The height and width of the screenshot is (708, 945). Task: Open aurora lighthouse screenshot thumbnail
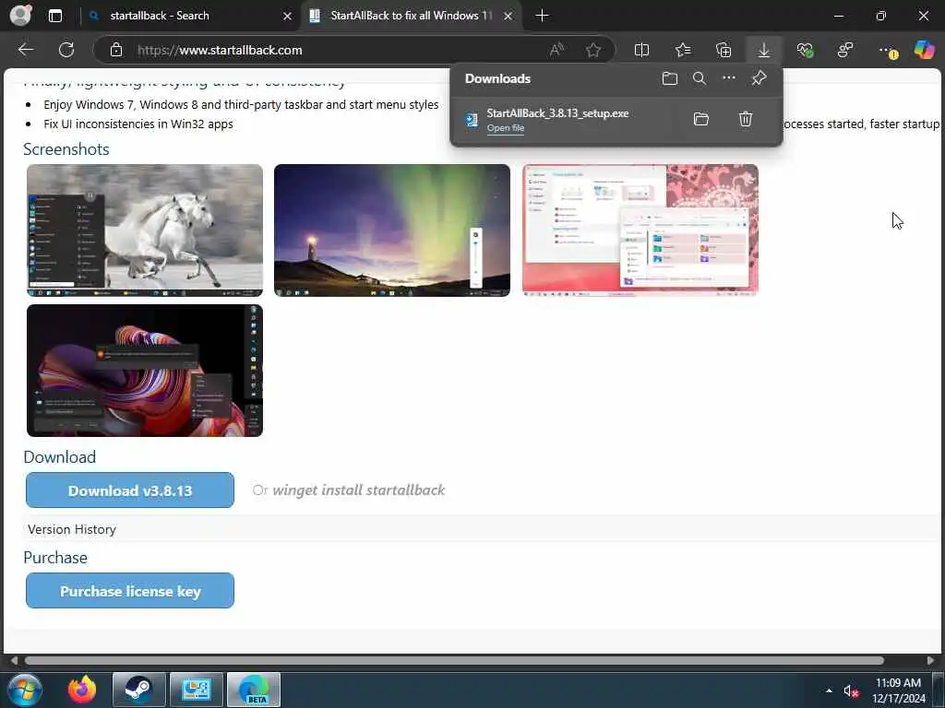pyautogui.click(x=391, y=230)
